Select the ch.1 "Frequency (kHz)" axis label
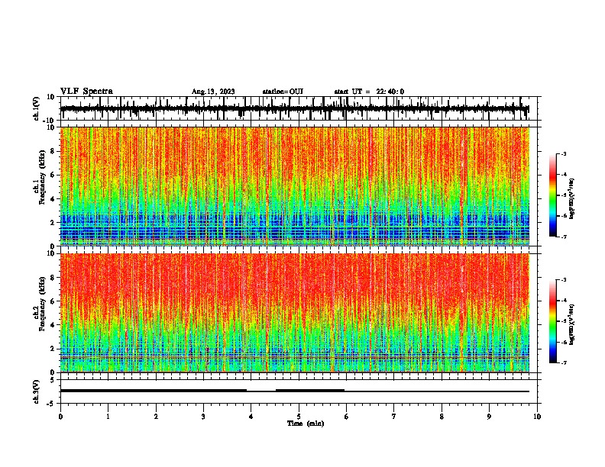The image size is (605, 467). [42, 177]
